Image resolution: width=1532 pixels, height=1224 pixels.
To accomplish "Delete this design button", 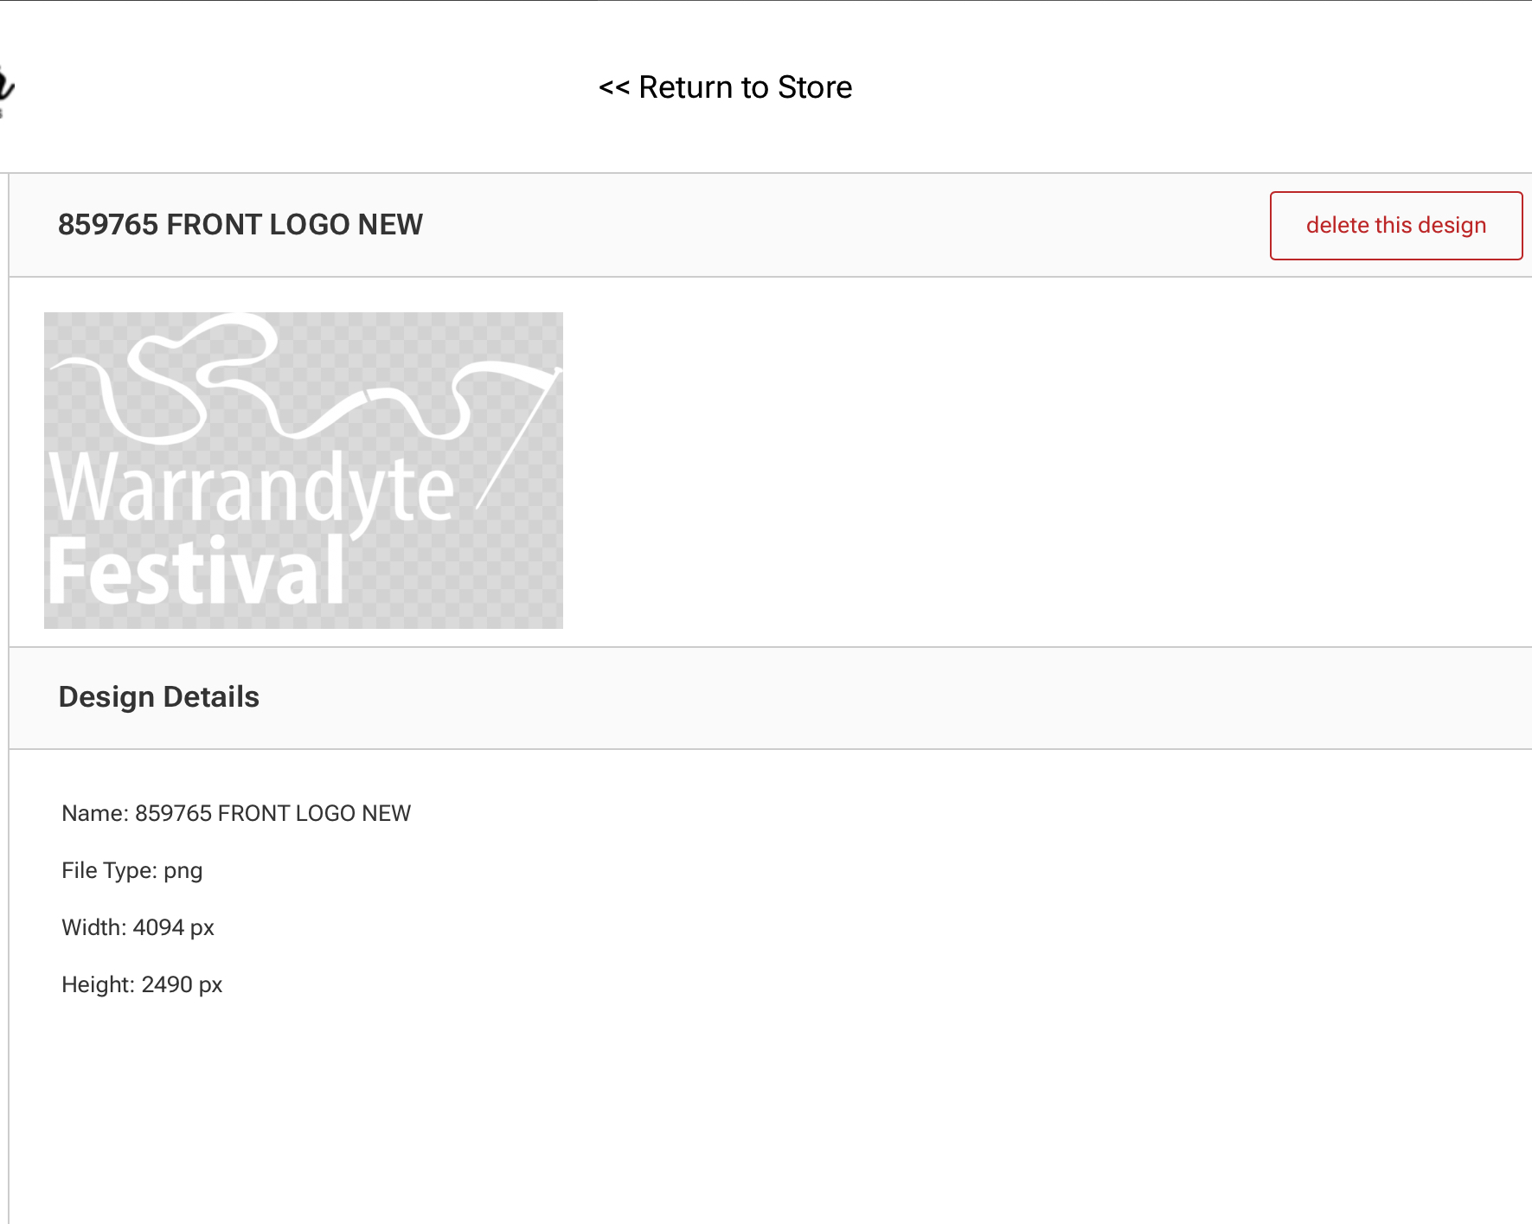I will coord(1395,226).
